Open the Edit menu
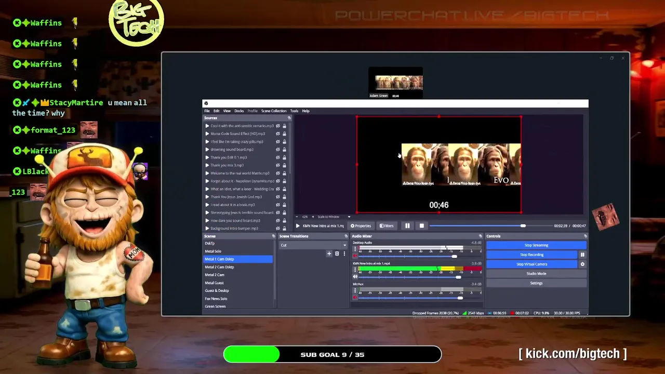The width and height of the screenshot is (665, 374). [x=216, y=111]
